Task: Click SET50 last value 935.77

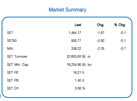Action: [x=76, y=41]
